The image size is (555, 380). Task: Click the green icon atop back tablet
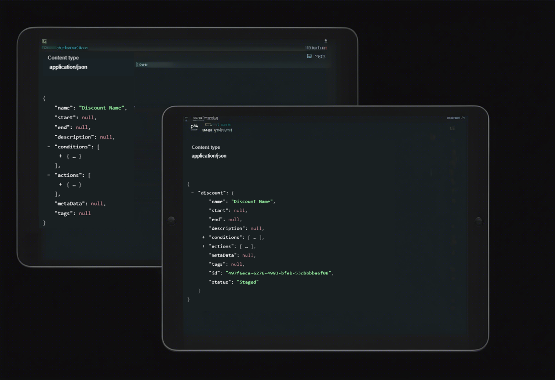[x=44, y=42]
